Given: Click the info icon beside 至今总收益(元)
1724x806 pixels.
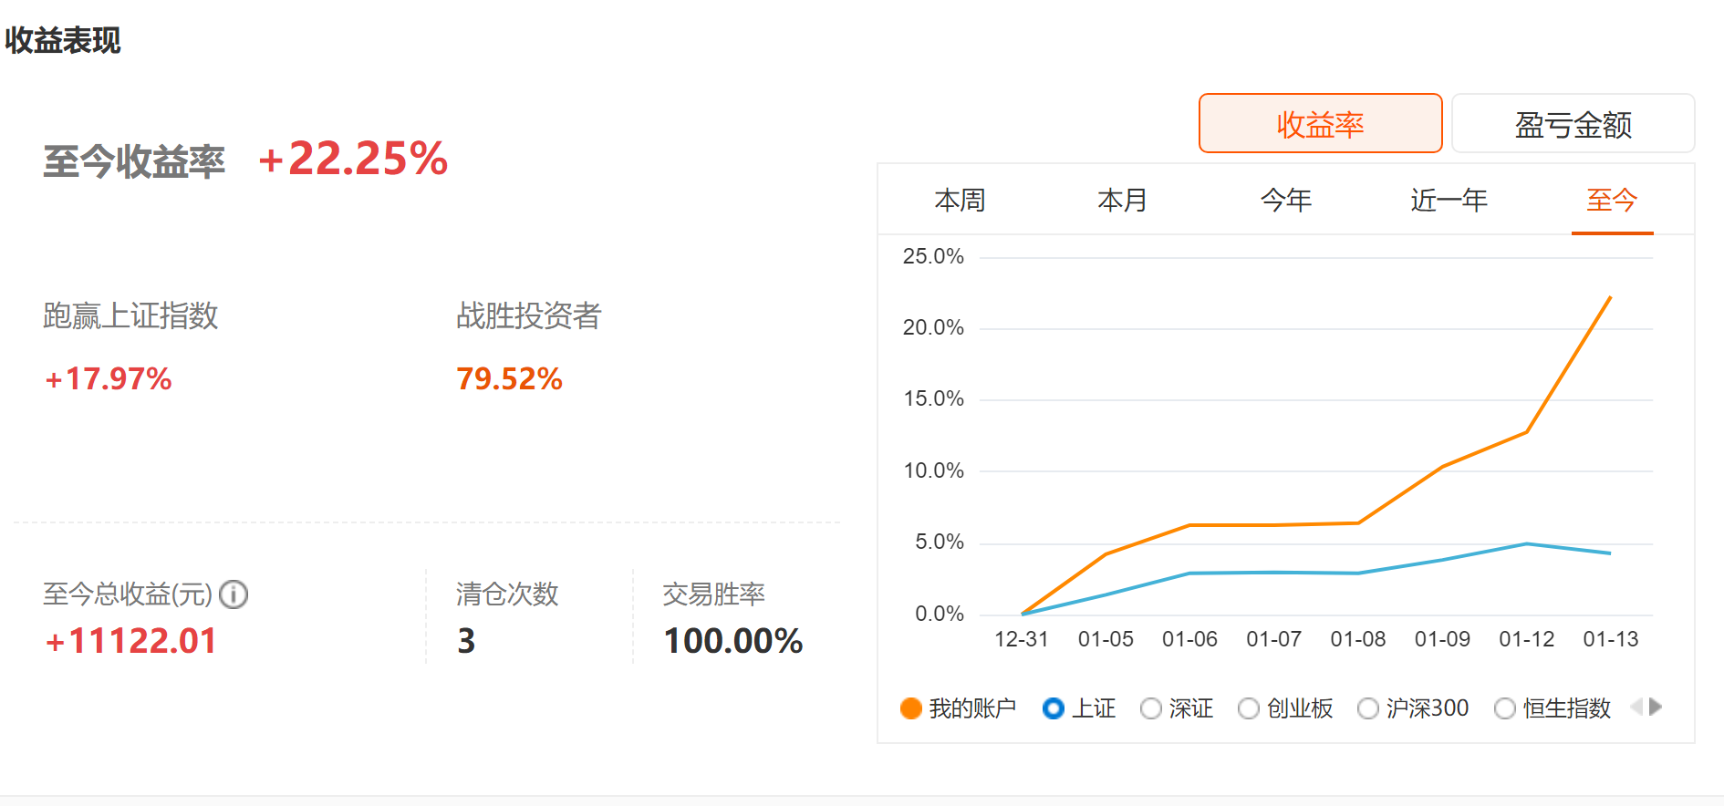Looking at the screenshot, I should coord(234,594).
